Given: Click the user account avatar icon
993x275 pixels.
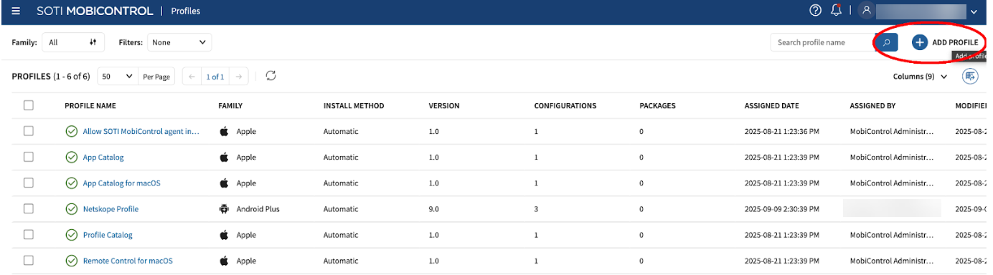Looking at the screenshot, I should click(x=867, y=11).
